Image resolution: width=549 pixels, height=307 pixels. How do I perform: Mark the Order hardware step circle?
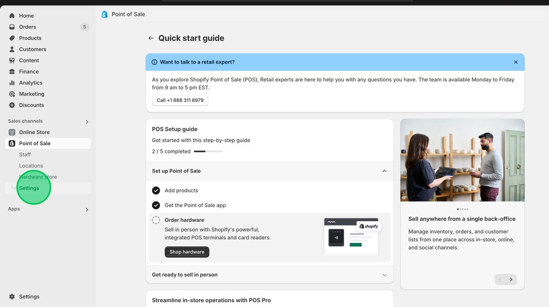click(x=156, y=220)
